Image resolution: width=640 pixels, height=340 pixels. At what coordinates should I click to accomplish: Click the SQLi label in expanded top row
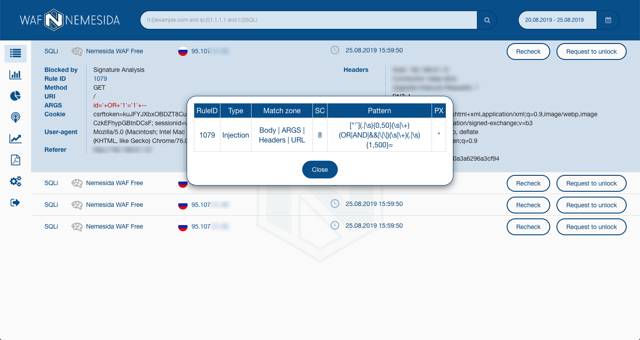51,51
